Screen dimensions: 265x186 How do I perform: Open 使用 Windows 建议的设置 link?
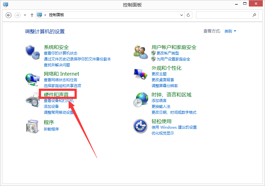[174, 127]
